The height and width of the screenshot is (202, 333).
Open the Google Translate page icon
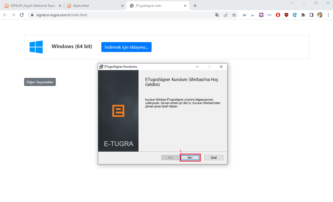217,15
